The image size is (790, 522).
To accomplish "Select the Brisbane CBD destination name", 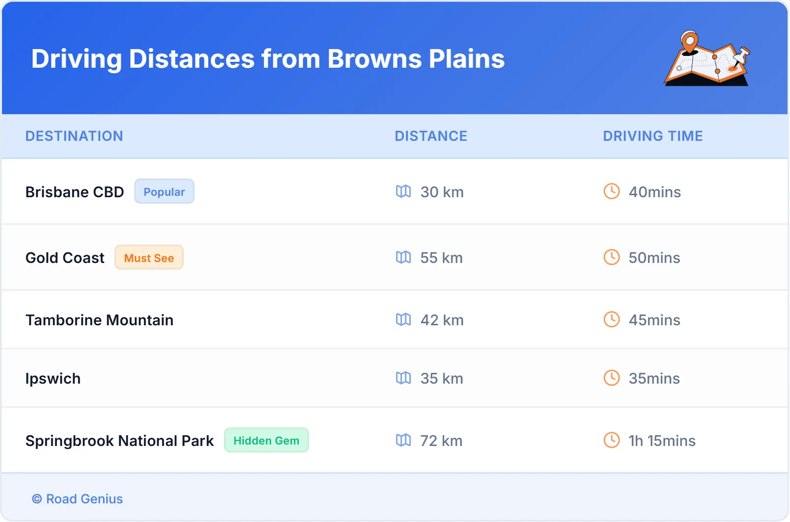I will click(75, 192).
